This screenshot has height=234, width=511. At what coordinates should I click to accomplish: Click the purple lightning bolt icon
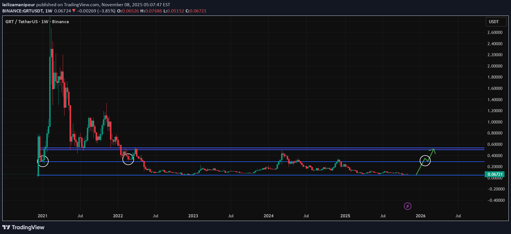407,206
